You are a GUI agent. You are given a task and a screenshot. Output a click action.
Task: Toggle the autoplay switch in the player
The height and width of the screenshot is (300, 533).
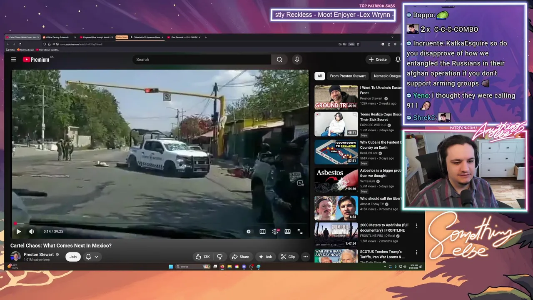(x=249, y=232)
